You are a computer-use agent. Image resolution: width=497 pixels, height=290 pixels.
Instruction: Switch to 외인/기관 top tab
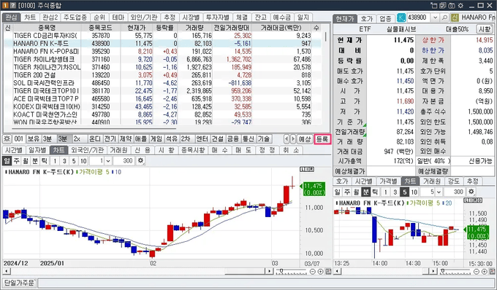click(144, 17)
